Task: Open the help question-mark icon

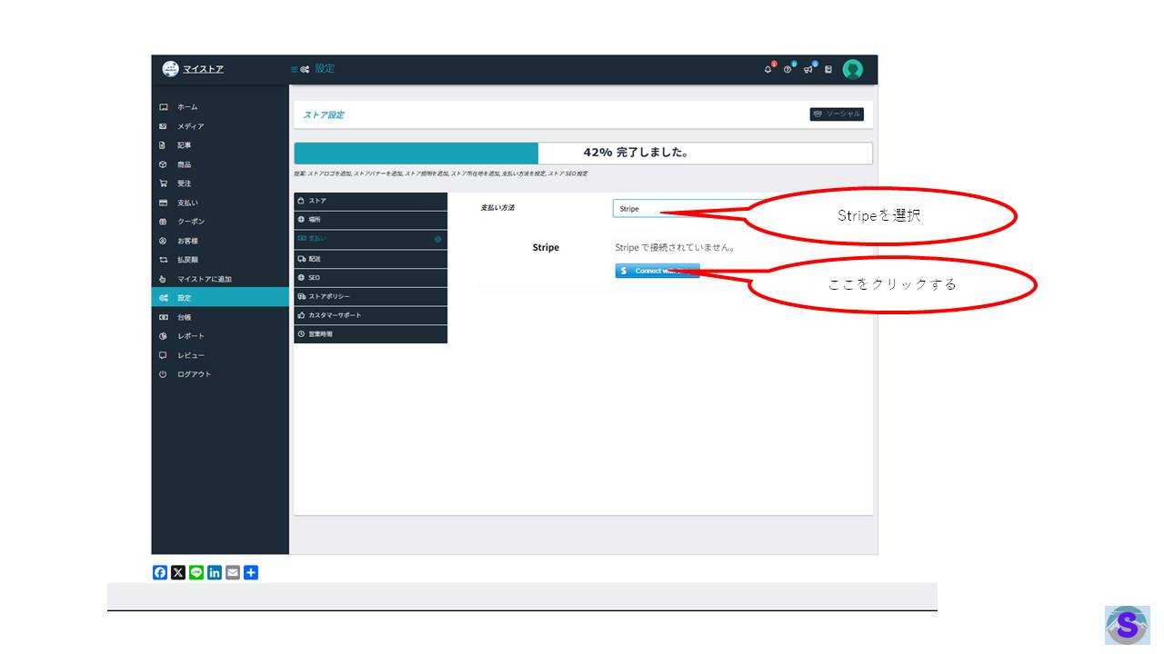Action: [788, 69]
